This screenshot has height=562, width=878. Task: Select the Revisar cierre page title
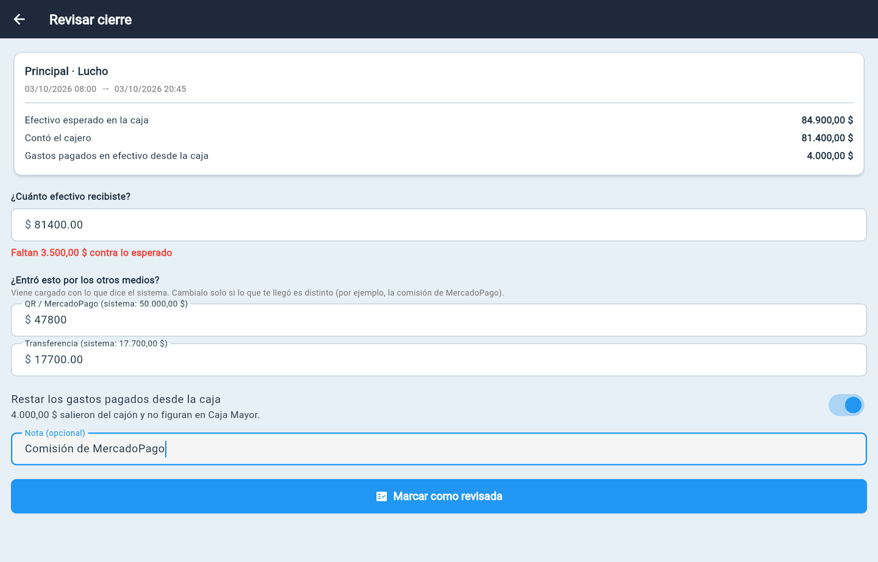pos(90,20)
